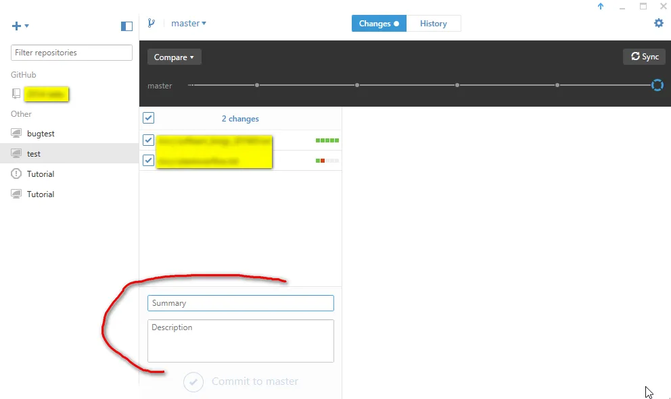671x399 pixels.
Task: Toggle the repository sidebar layout icon
Action: (x=126, y=26)
